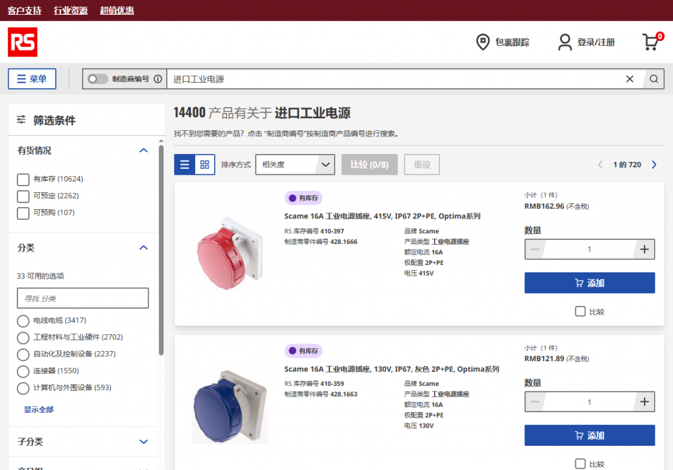673x470 pixels.
Task: Go to next results page arrow
Action: point(653,165)
